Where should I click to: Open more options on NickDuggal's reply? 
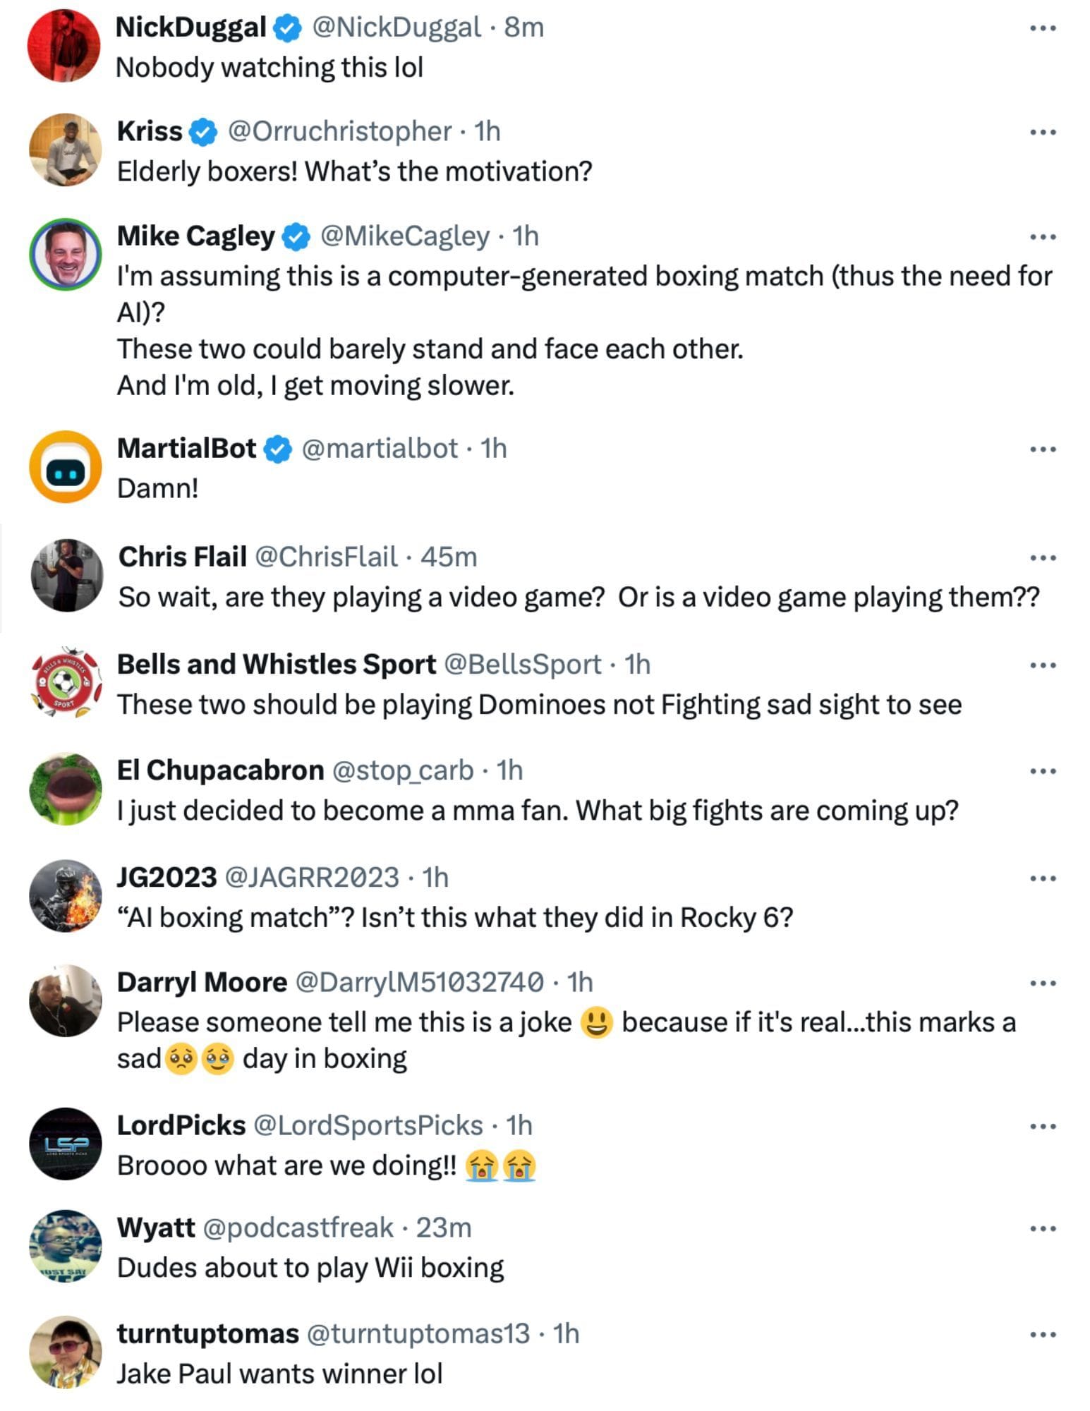click(x=1042, y=27)
